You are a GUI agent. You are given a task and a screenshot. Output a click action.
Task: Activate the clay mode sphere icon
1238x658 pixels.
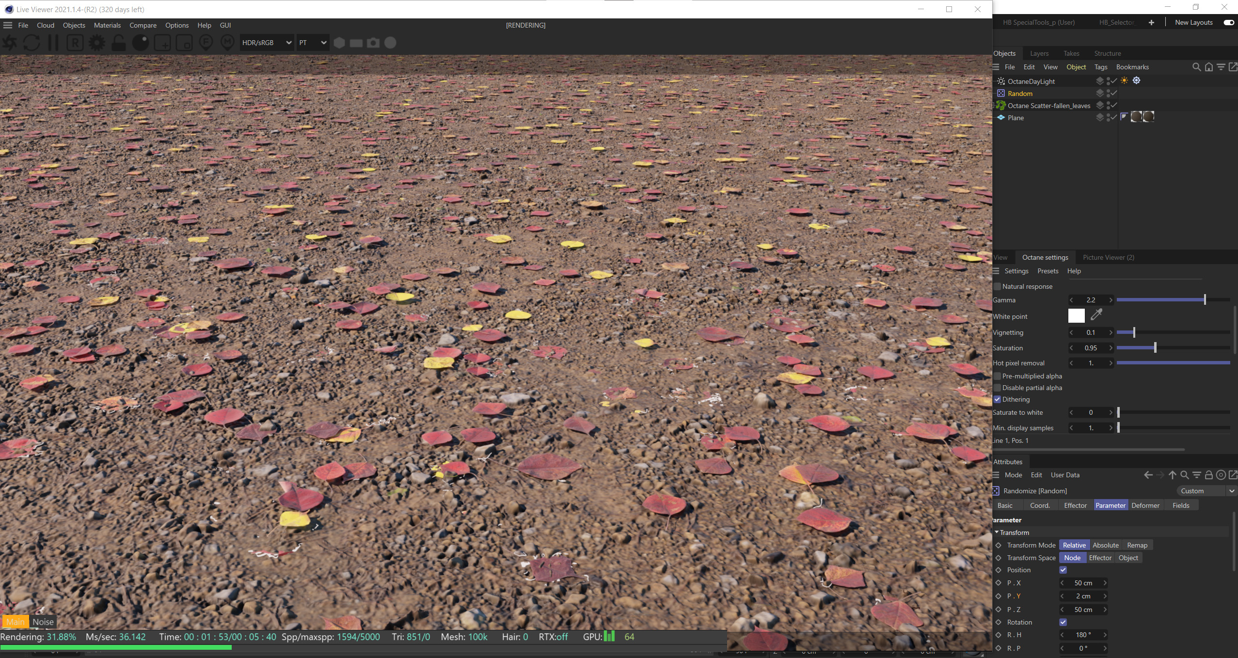click(141, 43)
